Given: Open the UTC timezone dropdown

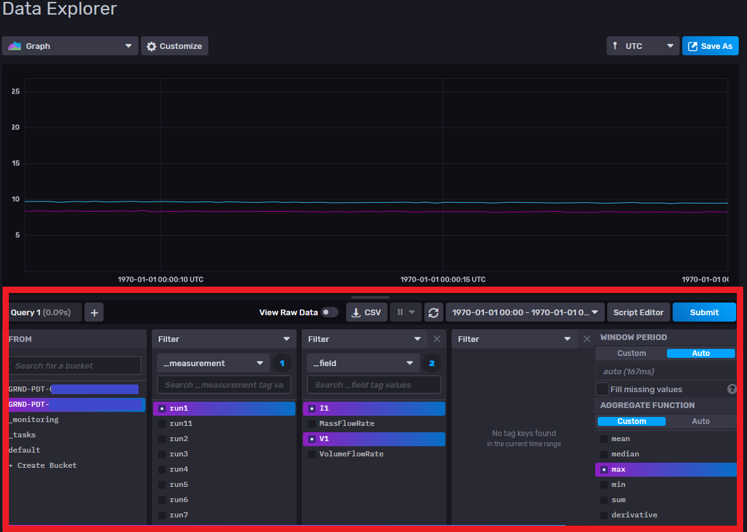Looking at the screenshot, I should (x=642, y=46).
